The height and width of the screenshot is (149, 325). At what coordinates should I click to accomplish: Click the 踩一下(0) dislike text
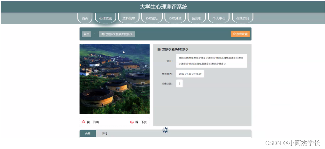pos(141,122)
